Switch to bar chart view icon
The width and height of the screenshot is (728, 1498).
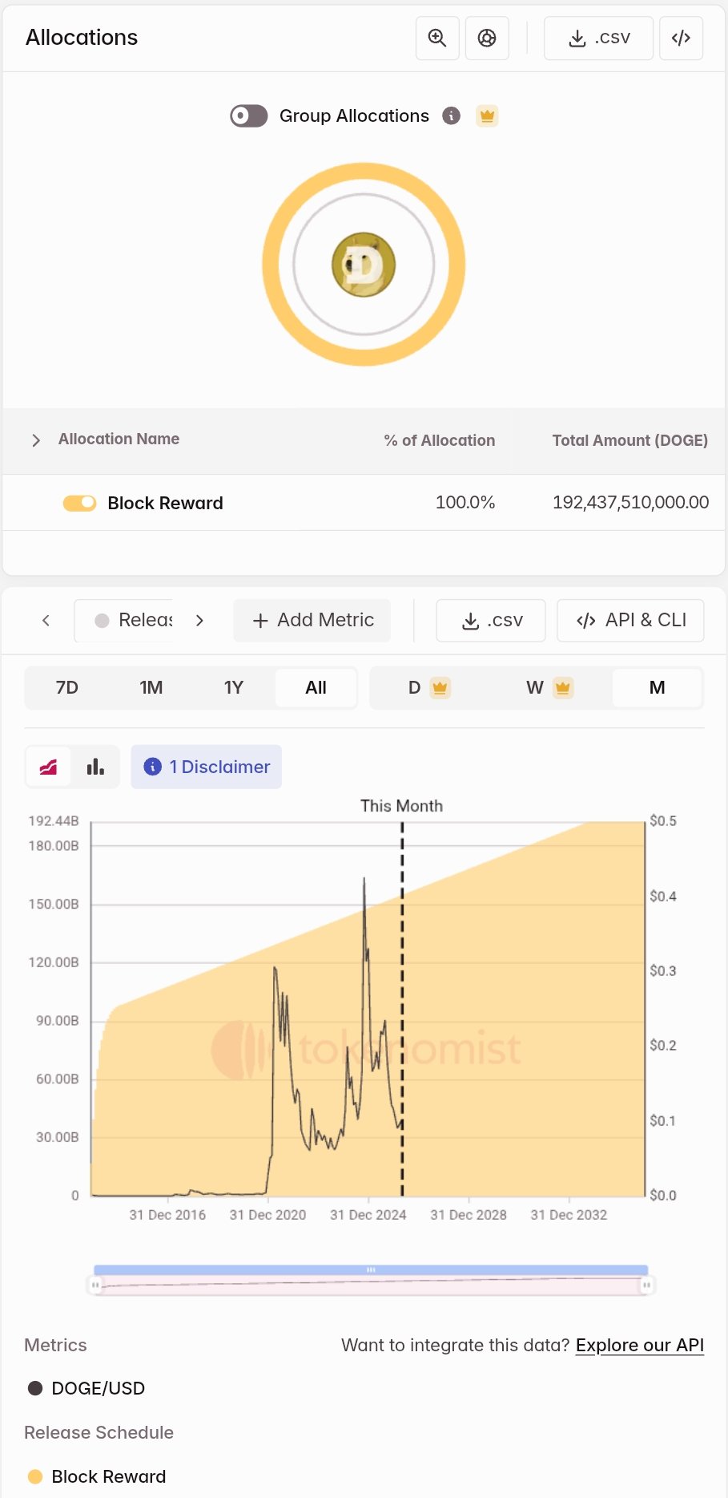[x=95, y=767]
